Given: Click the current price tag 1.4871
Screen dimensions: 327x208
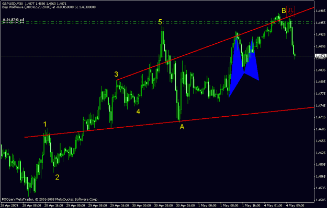Looking at the screenshot, I should (x=321, y=56).
